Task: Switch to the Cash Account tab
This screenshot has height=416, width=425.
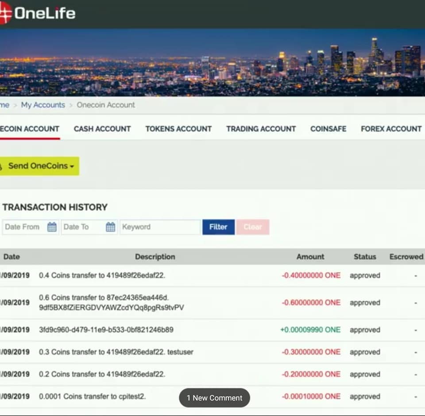Action: (102, 129)
